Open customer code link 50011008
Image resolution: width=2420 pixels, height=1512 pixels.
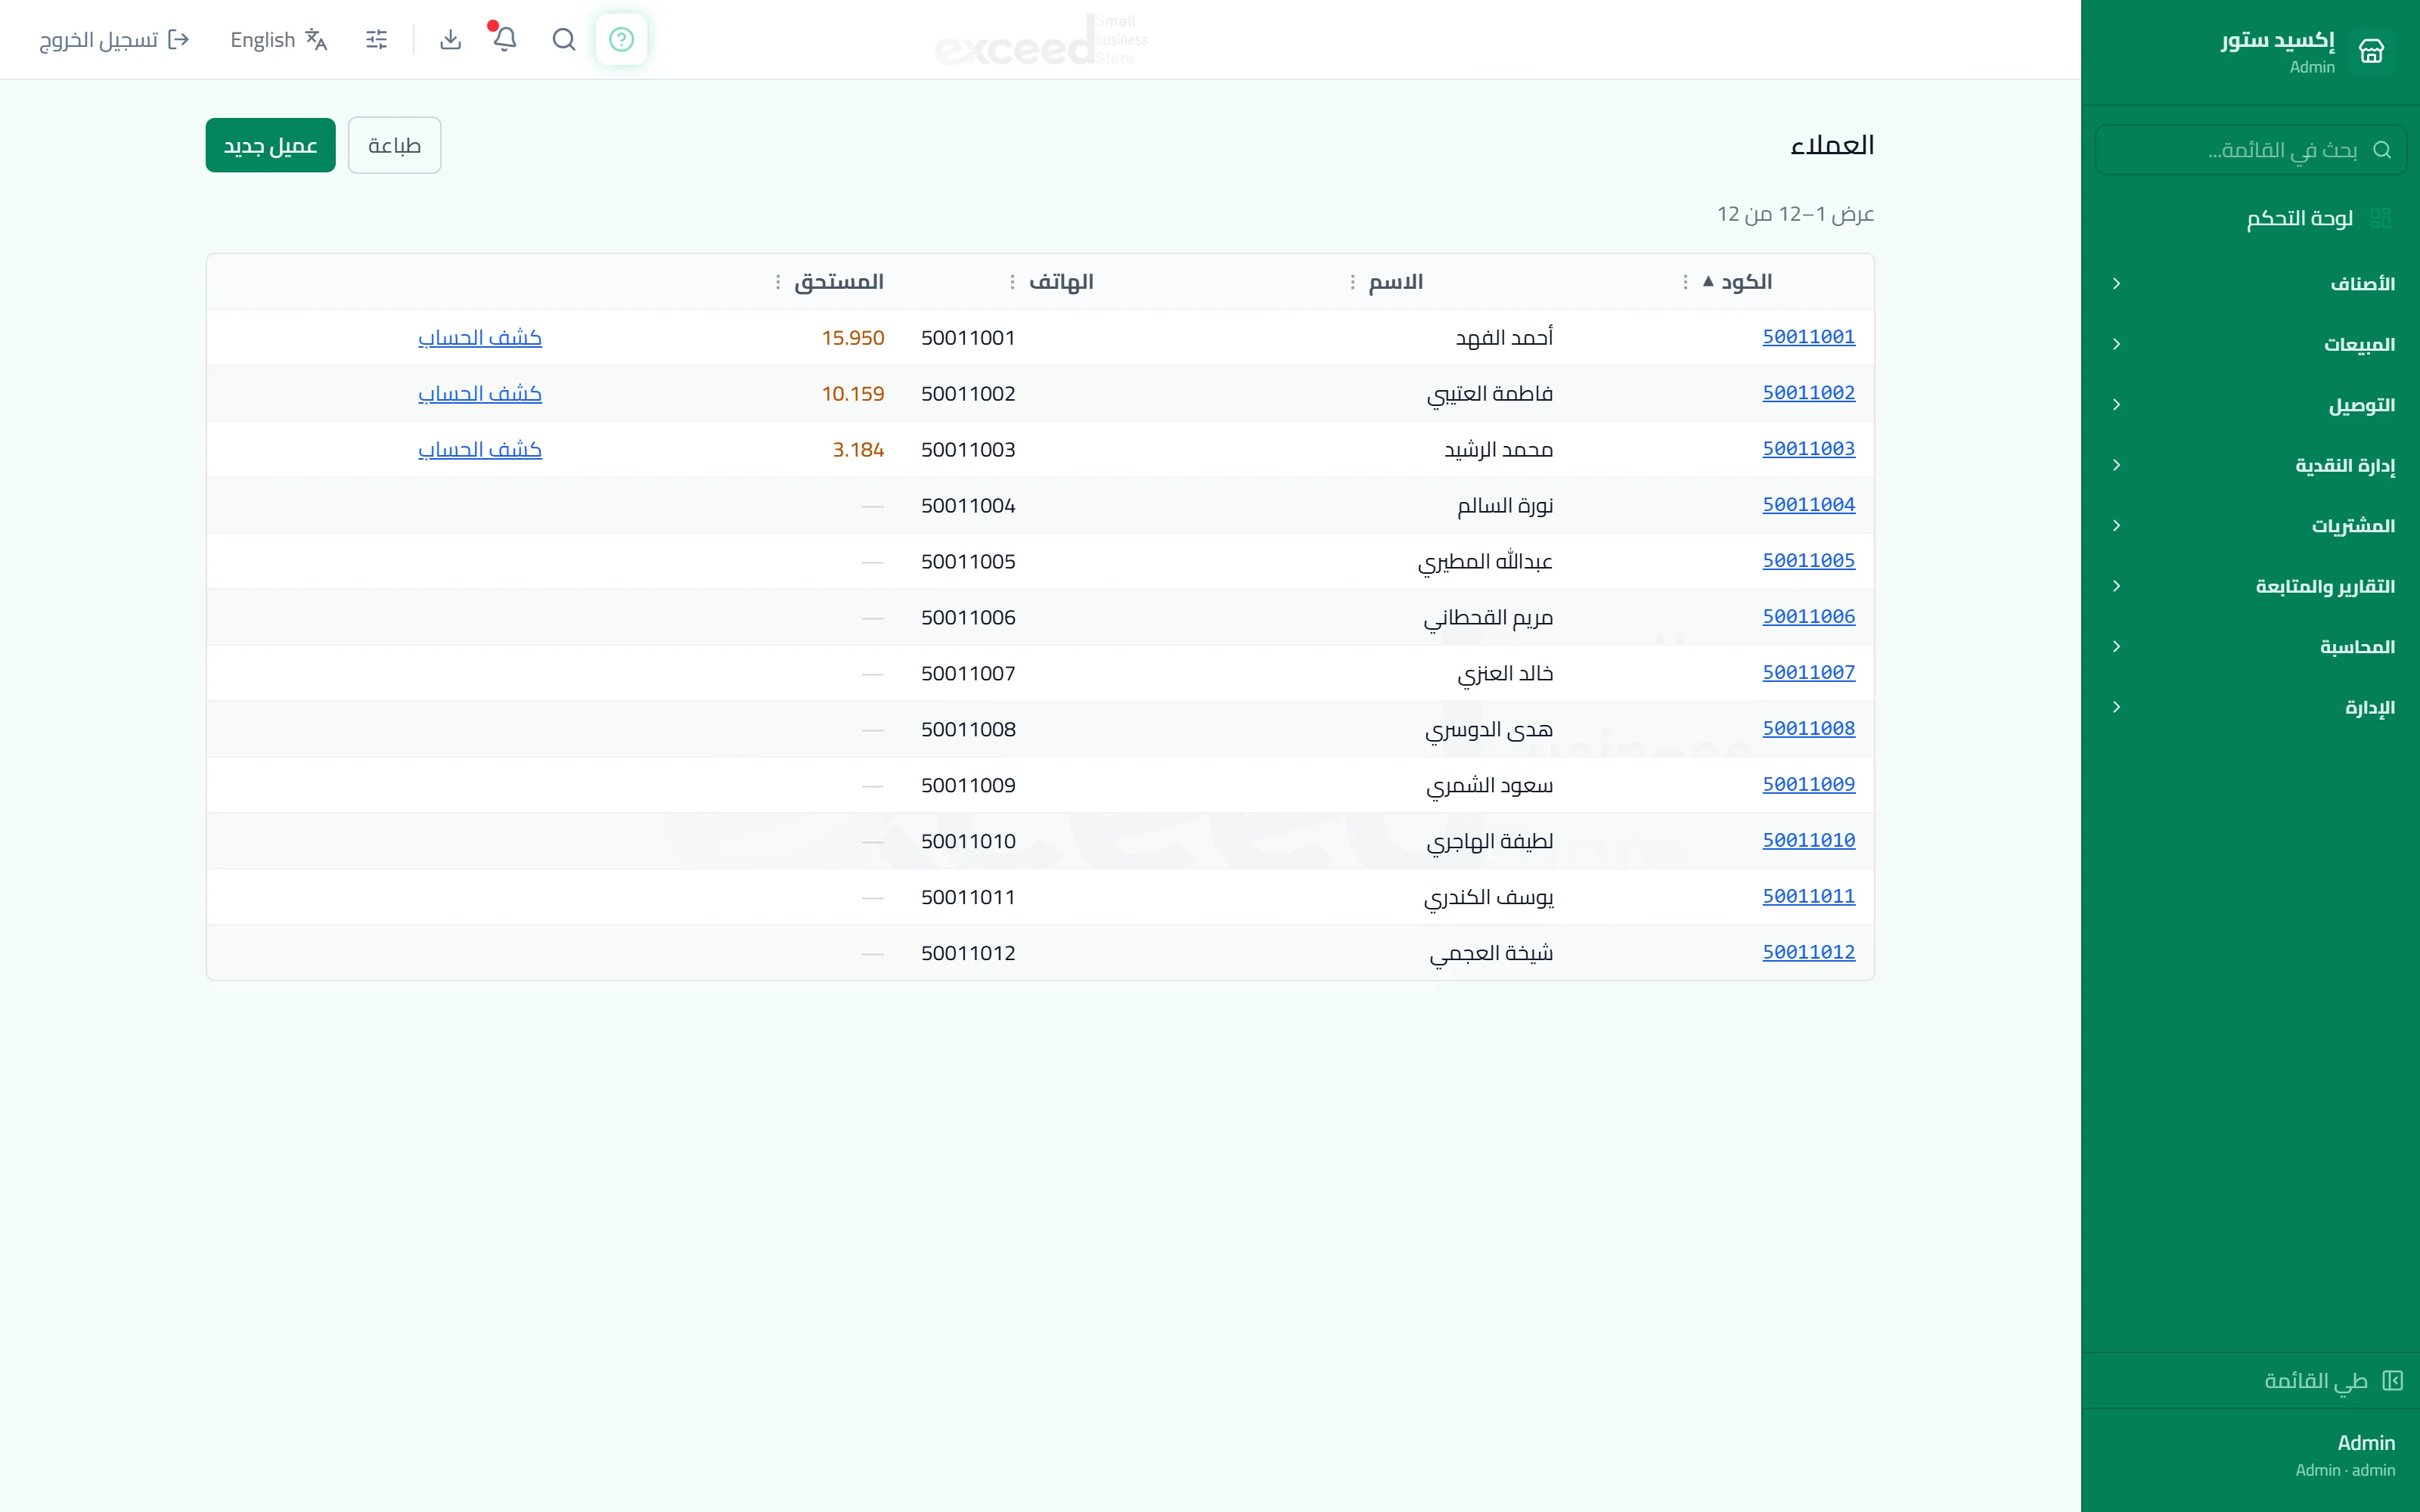[1808, 729]
